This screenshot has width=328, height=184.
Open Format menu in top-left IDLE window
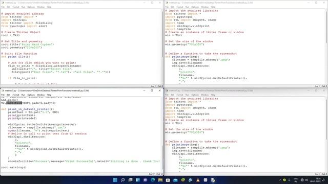coord(16,7)
